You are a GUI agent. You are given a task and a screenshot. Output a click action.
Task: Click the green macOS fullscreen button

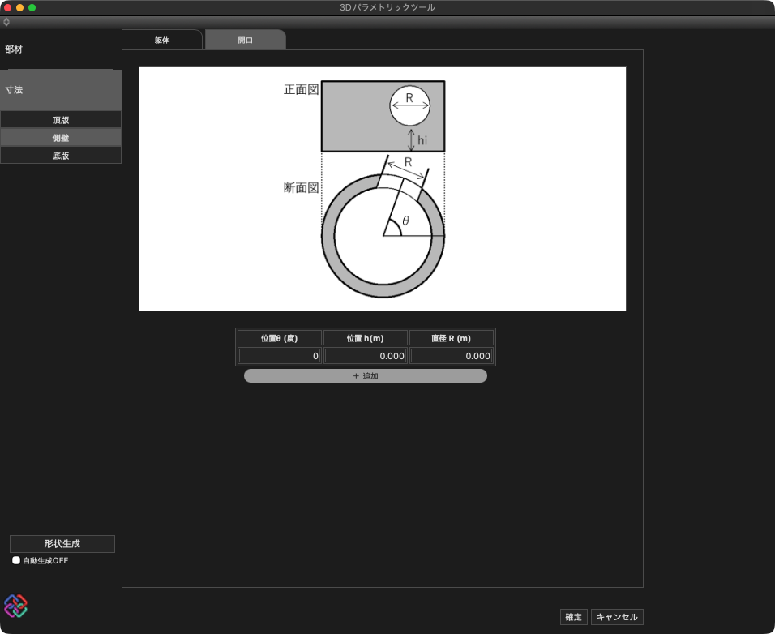32,7
